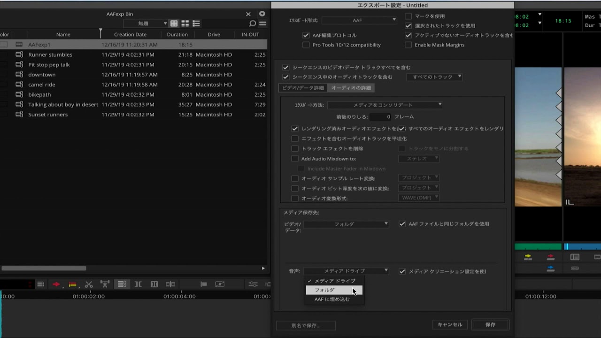The image size is (601, 338).
Task: Open bin view 無題 dropdown
Action: coord(146,23)
